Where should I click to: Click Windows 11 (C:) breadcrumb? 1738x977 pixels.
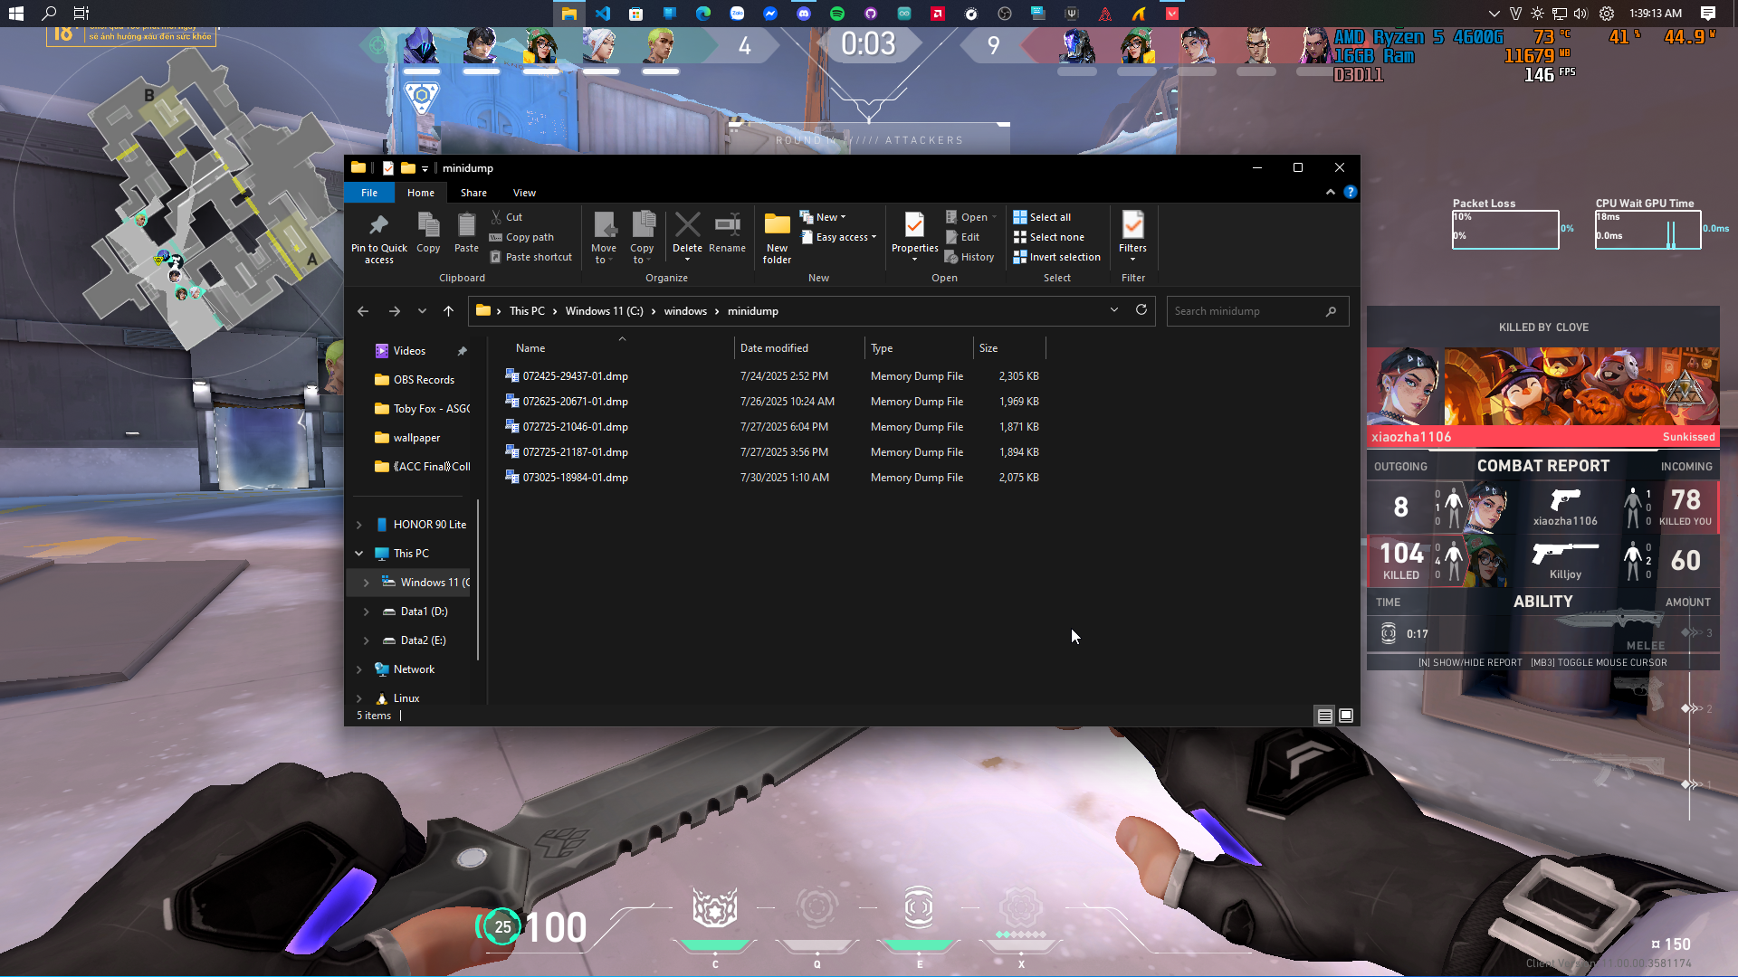pyautogui.click(x=604, y=311)
